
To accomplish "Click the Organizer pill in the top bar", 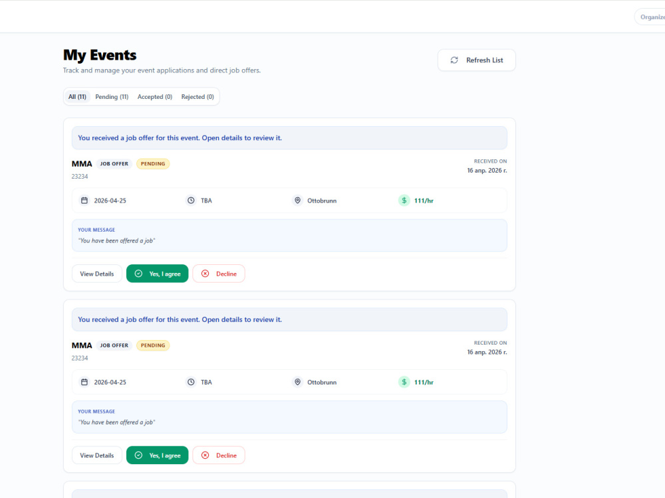I will [650, 17].
